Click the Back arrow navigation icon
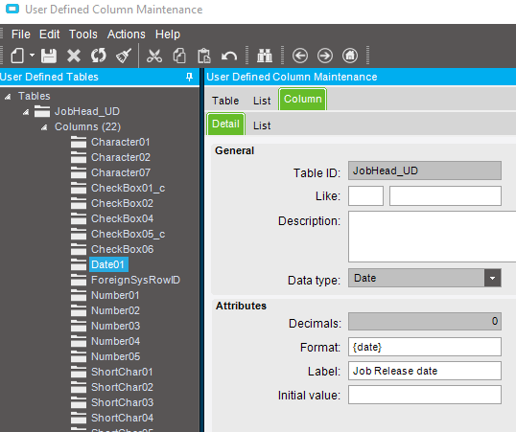This screenshot has height=432, width=516. (300, 56)
